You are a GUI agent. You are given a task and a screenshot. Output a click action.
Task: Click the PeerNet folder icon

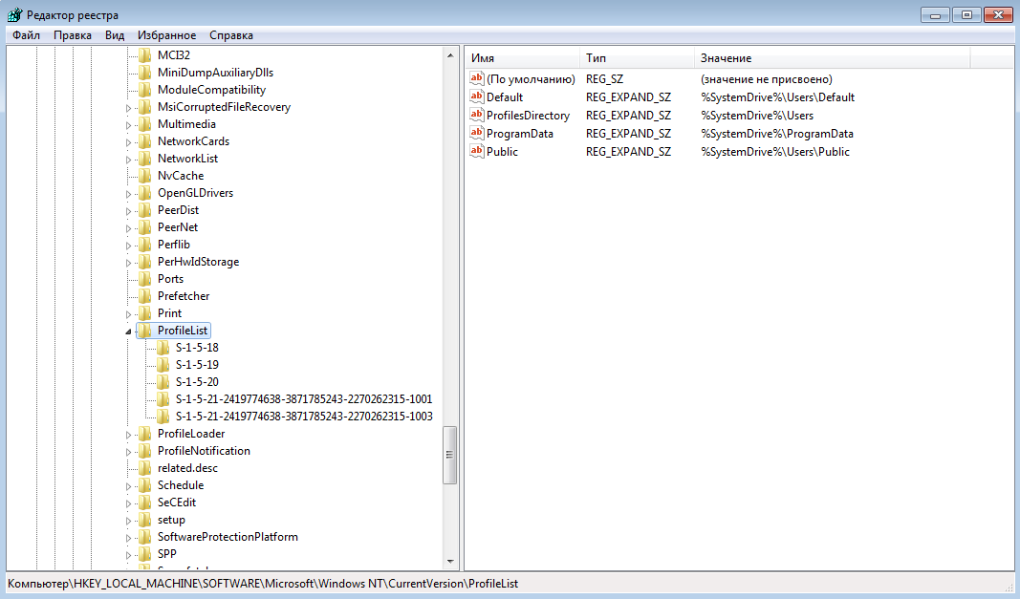(145, 227)
